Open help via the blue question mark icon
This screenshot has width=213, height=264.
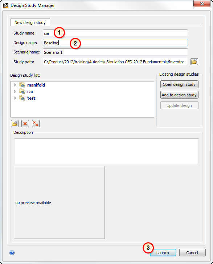(12, 253)
